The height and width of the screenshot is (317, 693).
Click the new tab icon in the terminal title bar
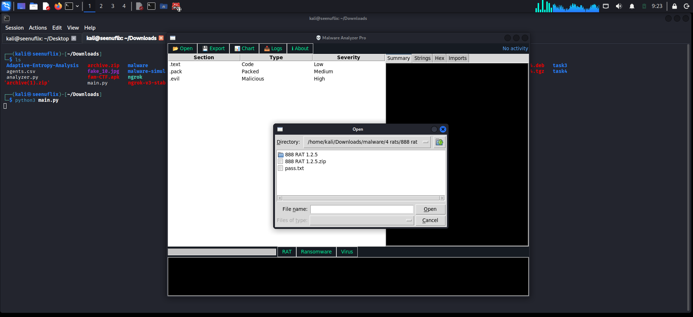click(7, 18)
